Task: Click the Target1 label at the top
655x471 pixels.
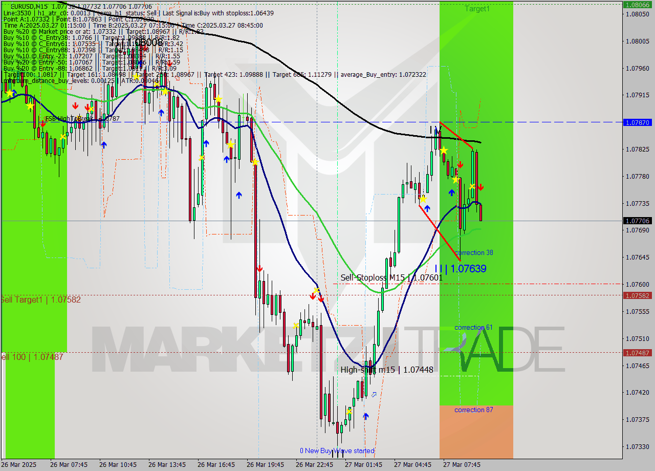Action: 477,9
